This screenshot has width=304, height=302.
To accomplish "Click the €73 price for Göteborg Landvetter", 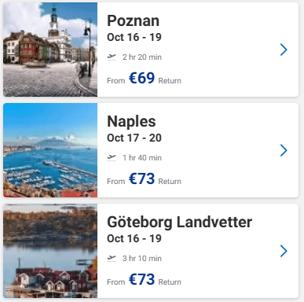I will [x=141, y=279].
